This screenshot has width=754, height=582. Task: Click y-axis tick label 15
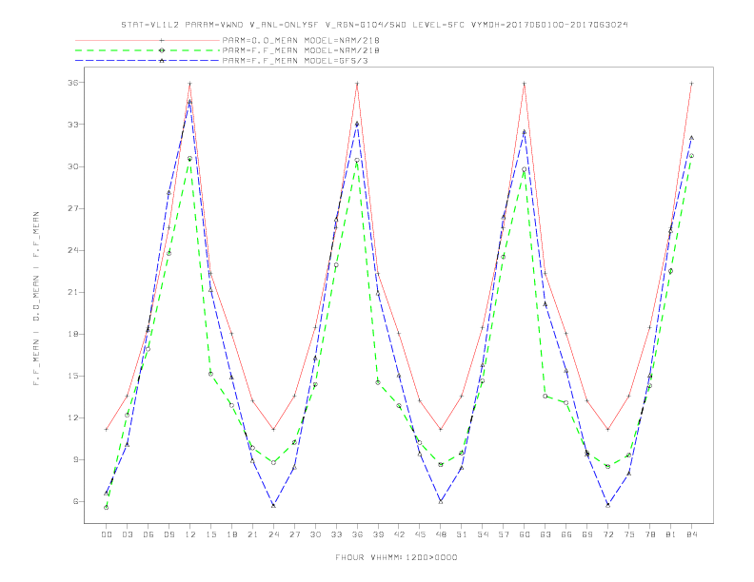coord(72,376)
